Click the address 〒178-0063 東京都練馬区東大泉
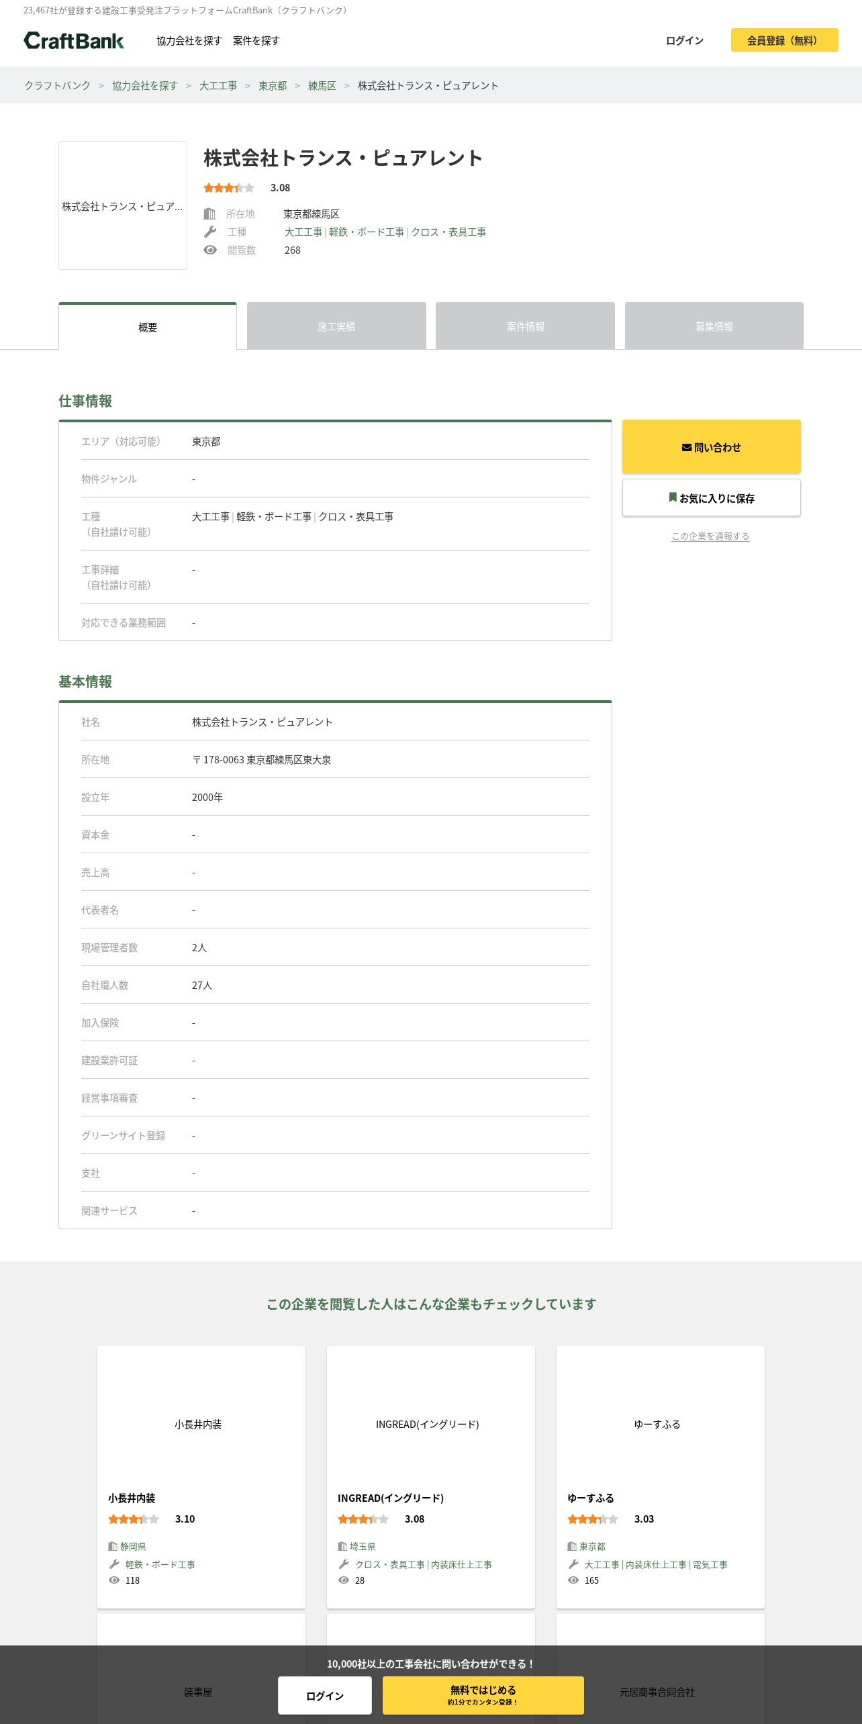The width and height of the screenshot is (862, 1724). tap(262, 760)
